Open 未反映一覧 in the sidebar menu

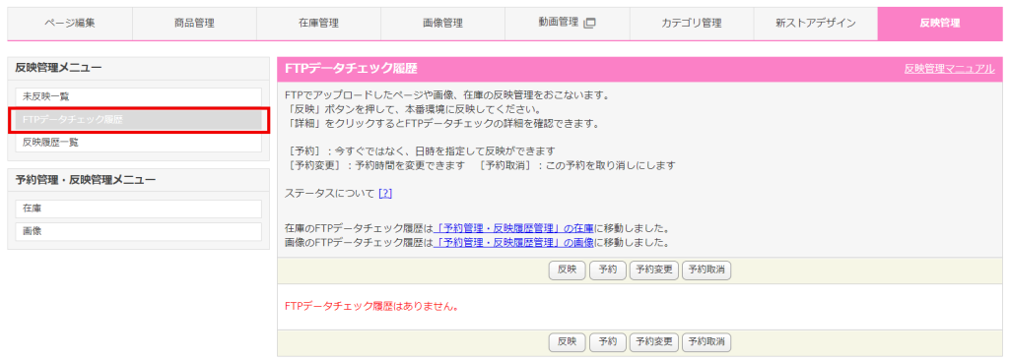[x=138, y=96]
